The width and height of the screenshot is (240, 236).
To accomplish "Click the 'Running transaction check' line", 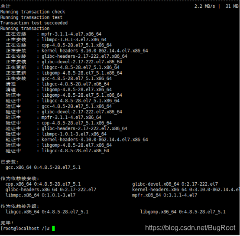I will [32, 12].
